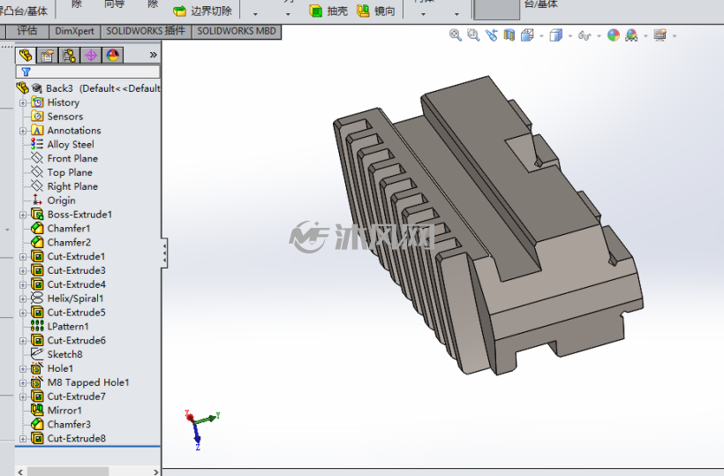Click the Edit Appearance color ball
Viewport: 724px width, 476px height.
pyautogui.click(x=613, y=35)
